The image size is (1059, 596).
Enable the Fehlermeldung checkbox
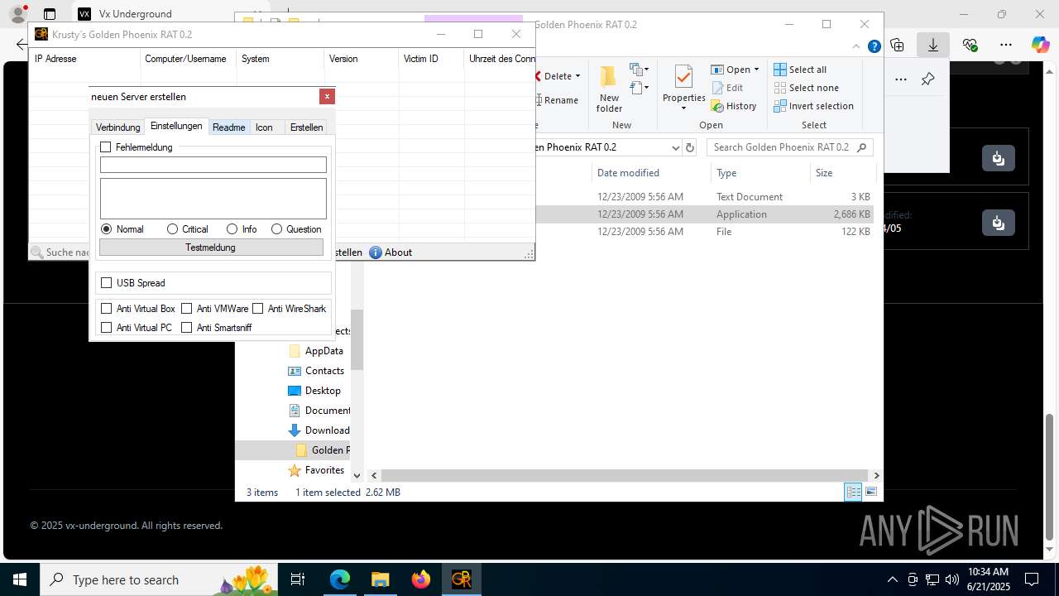tap(106, 147)
